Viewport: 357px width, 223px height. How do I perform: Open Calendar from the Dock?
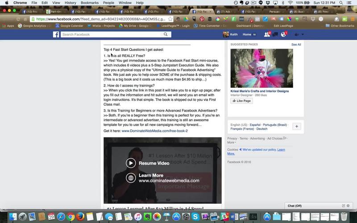pos(51,217)
